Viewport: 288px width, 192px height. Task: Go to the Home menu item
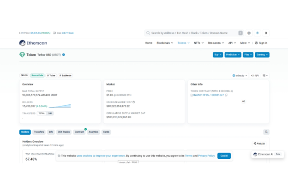pos(149,43)
